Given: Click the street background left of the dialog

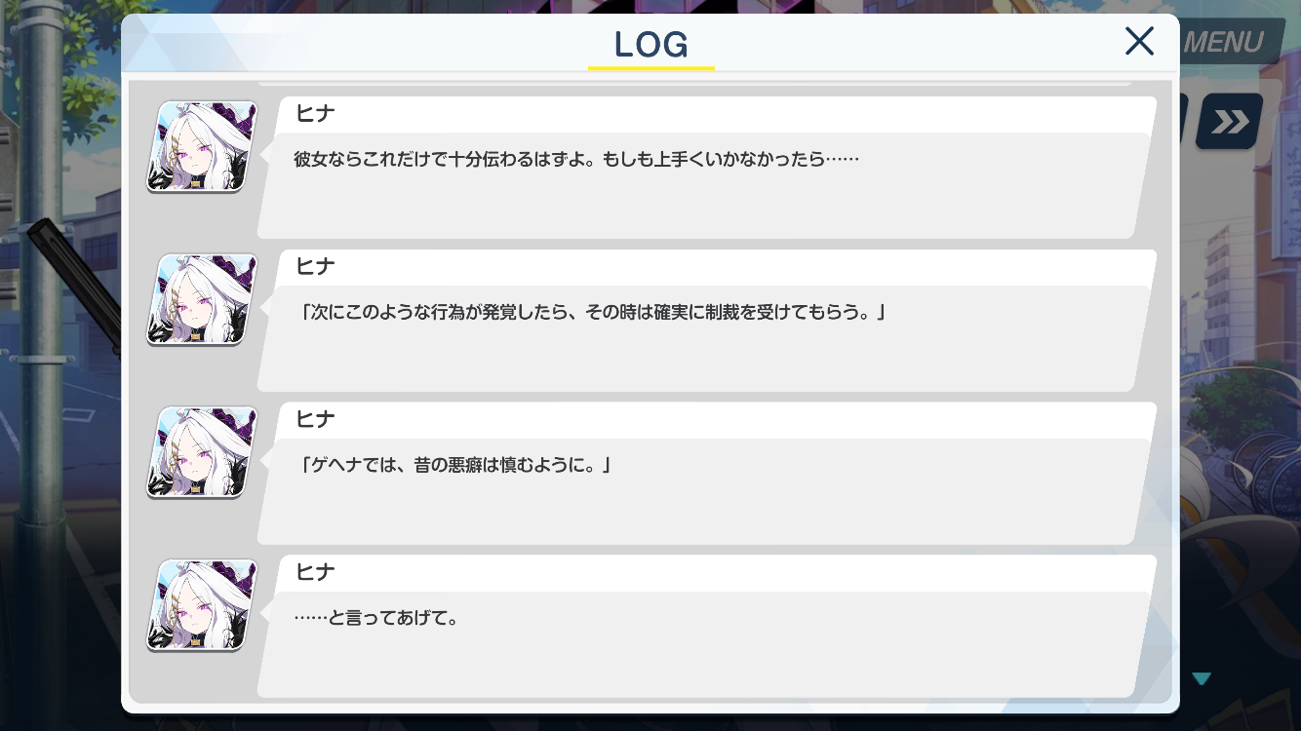Looking at the screenshot, I should click(59, 390).
